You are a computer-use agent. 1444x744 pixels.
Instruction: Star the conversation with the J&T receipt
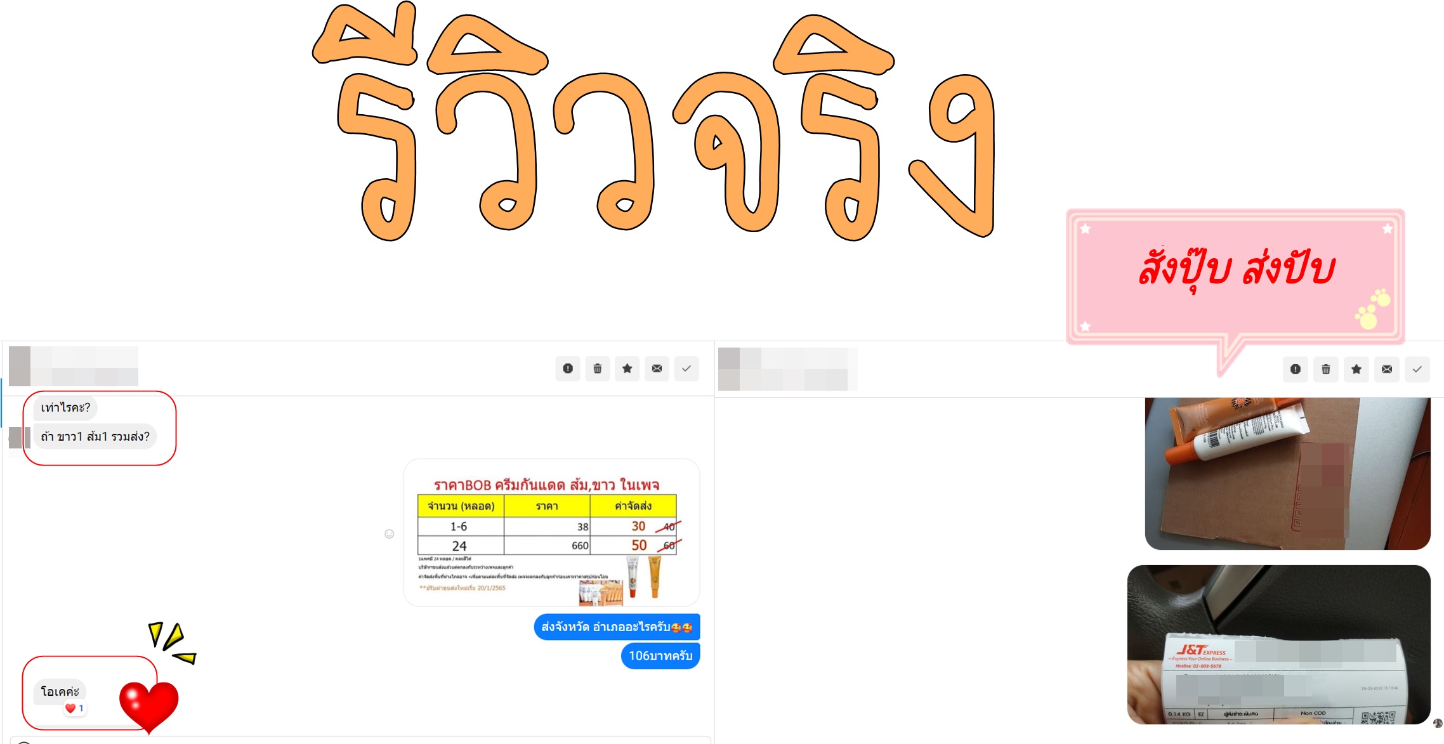(x=1356, y=369)
